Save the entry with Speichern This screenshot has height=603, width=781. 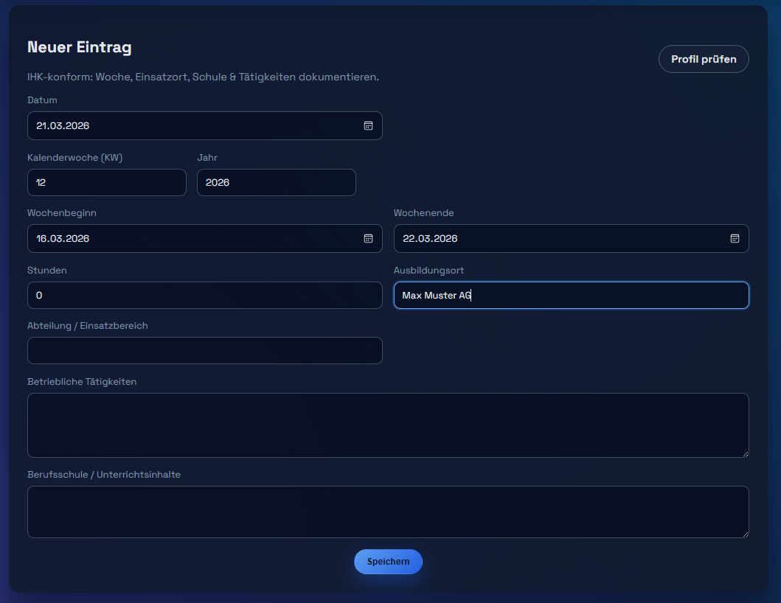pos(388,562)
